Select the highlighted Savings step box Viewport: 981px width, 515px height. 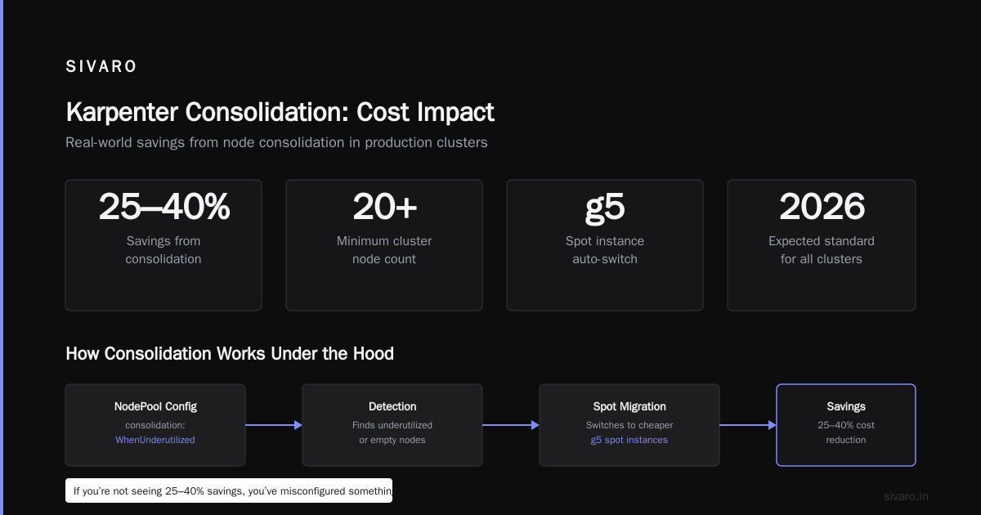(846, 425)
